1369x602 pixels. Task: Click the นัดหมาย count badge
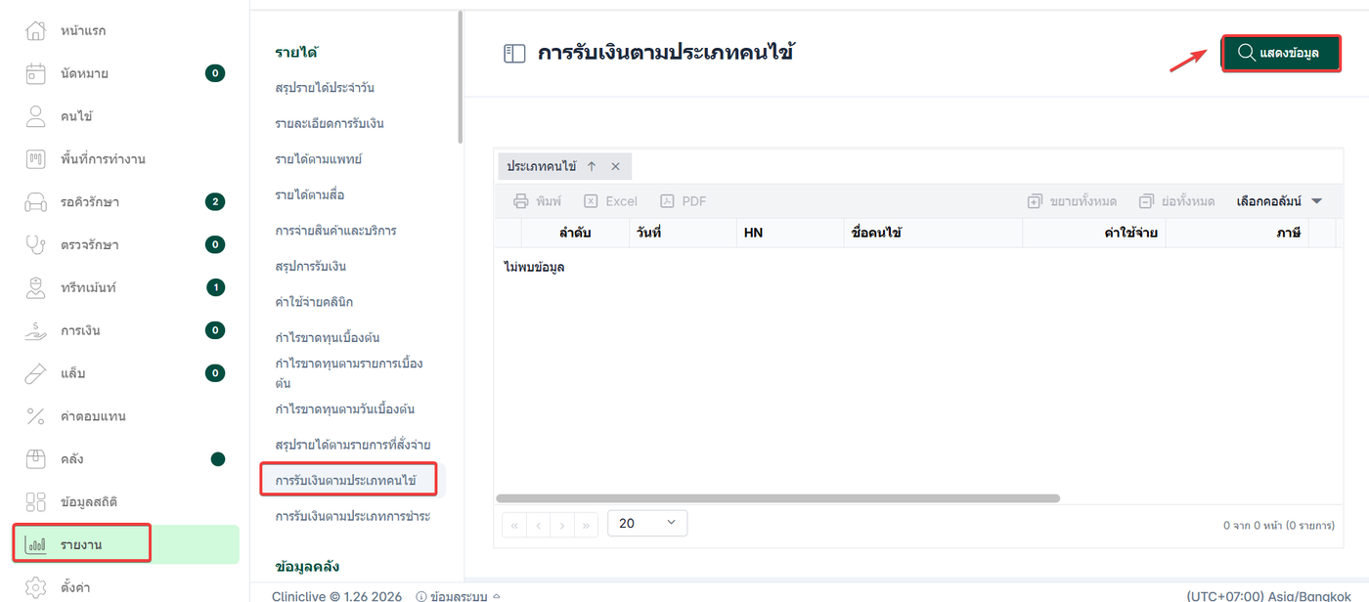(x=215, y=73)
